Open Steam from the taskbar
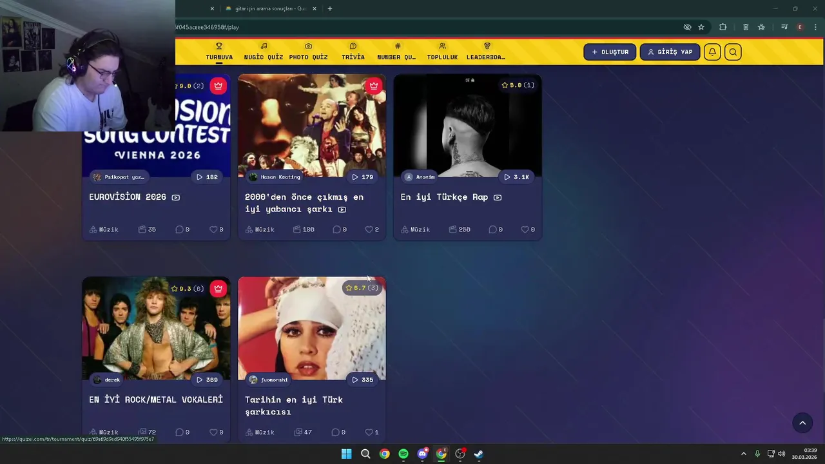 pyautogui.click(x=479, y=454)
